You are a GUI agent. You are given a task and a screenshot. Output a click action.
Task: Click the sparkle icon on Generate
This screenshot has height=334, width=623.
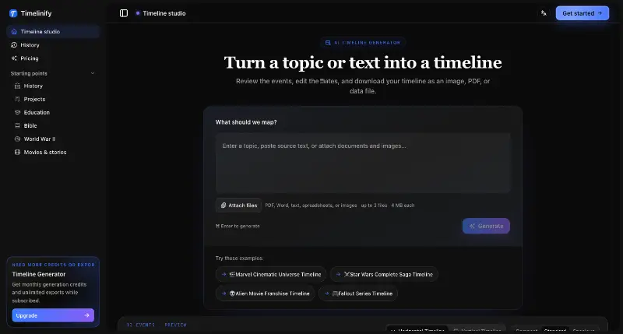tap(472, 226)
